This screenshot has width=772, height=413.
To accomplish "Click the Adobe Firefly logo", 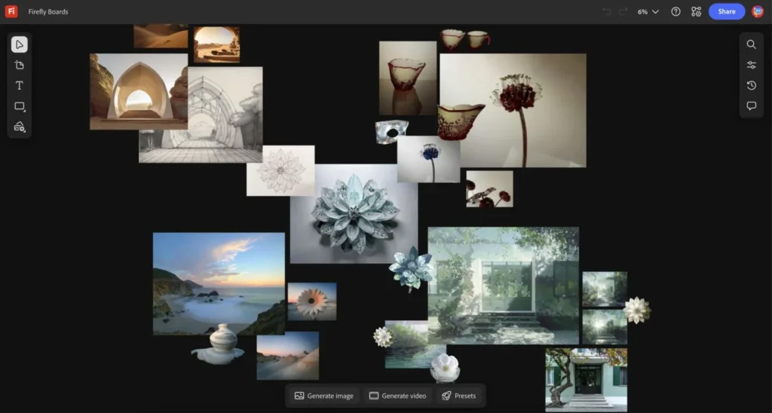I will pos(11,11).
